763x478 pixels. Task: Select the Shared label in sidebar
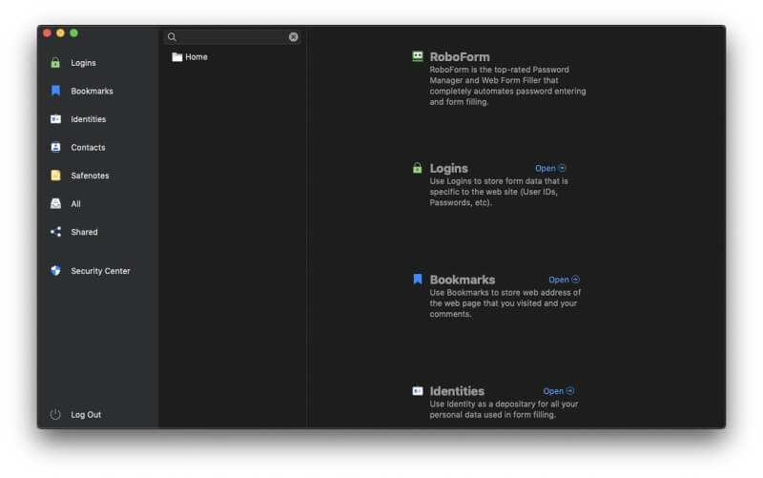tap(84, 232)
